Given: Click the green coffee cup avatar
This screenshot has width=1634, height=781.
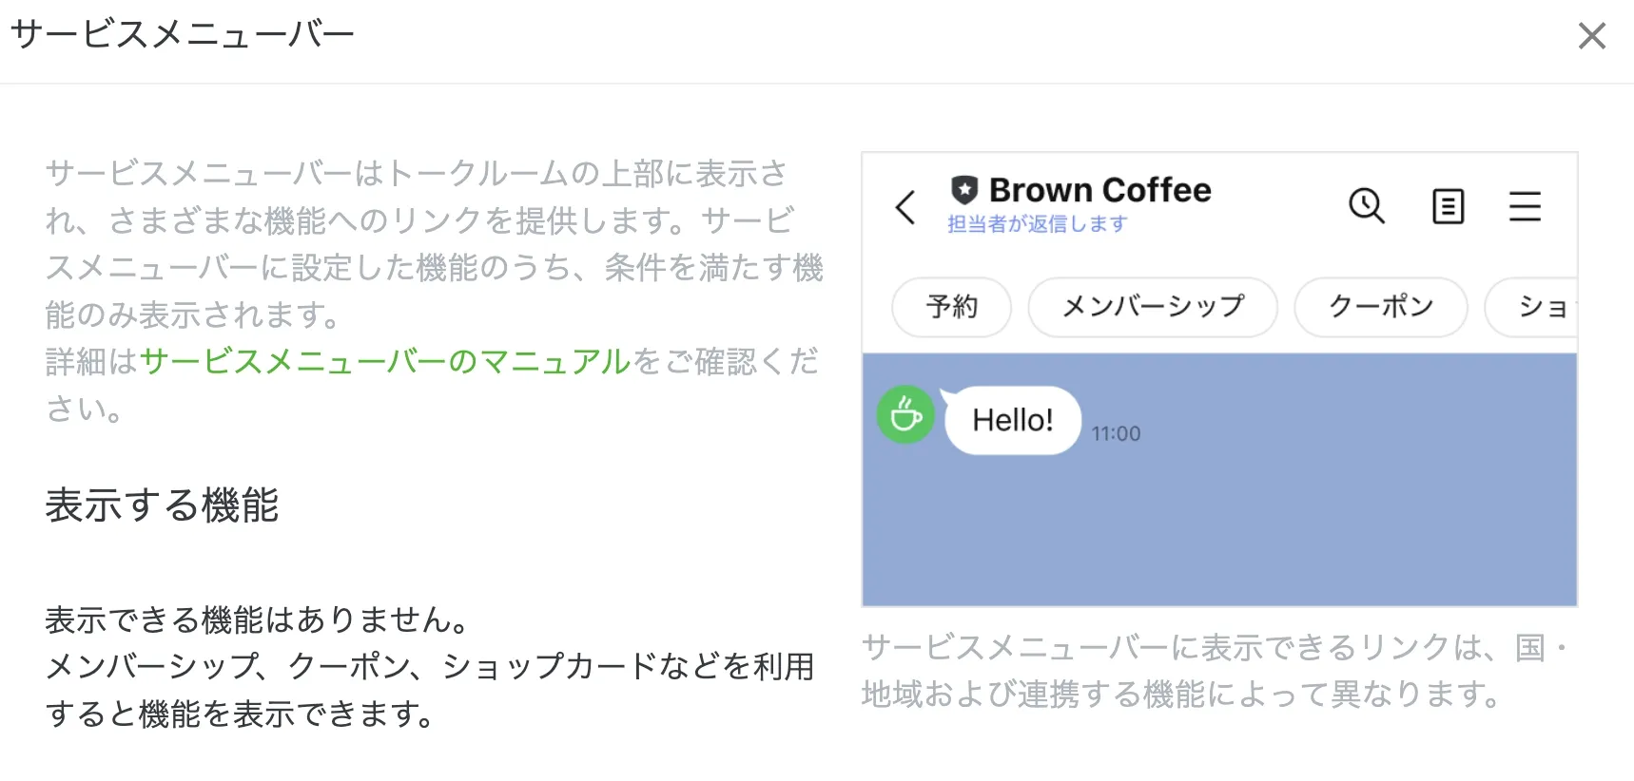Looking at the screenshot, I should point(905,414).
